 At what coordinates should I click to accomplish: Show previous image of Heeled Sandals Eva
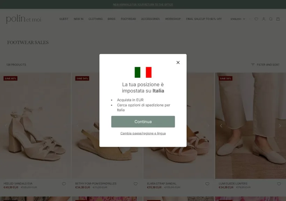pos(6,126)
